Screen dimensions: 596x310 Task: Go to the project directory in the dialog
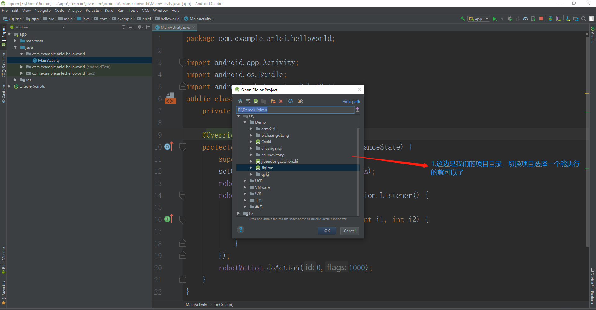tap(256, 101)
